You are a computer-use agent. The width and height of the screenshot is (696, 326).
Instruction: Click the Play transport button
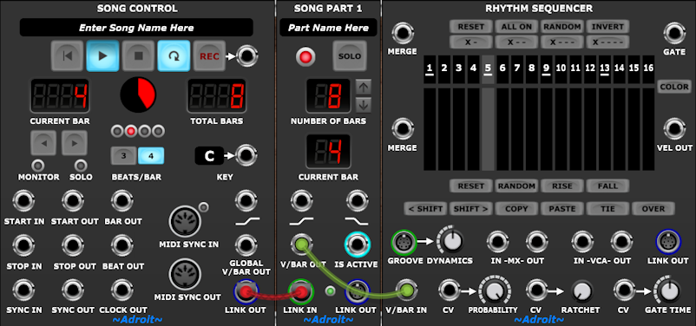[x=102, y=55]
